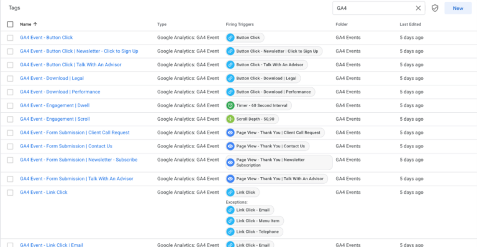Screen dimensions: 477x247
Task: Check the Form Submission Contact Us tag
Action: pos(10,146)
